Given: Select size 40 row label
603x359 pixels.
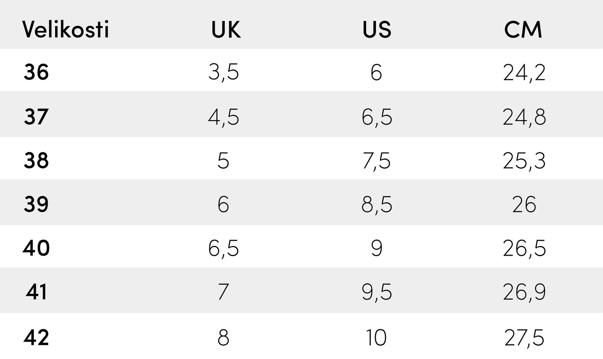Looking at the screenshot, I should coord(36,248).
